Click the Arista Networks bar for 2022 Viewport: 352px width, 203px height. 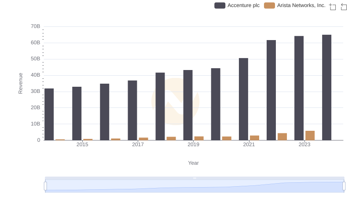pos(282,137)
